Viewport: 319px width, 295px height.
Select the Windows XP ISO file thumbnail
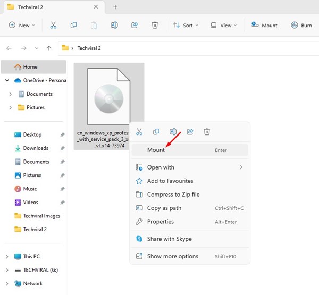coord(109,96)
